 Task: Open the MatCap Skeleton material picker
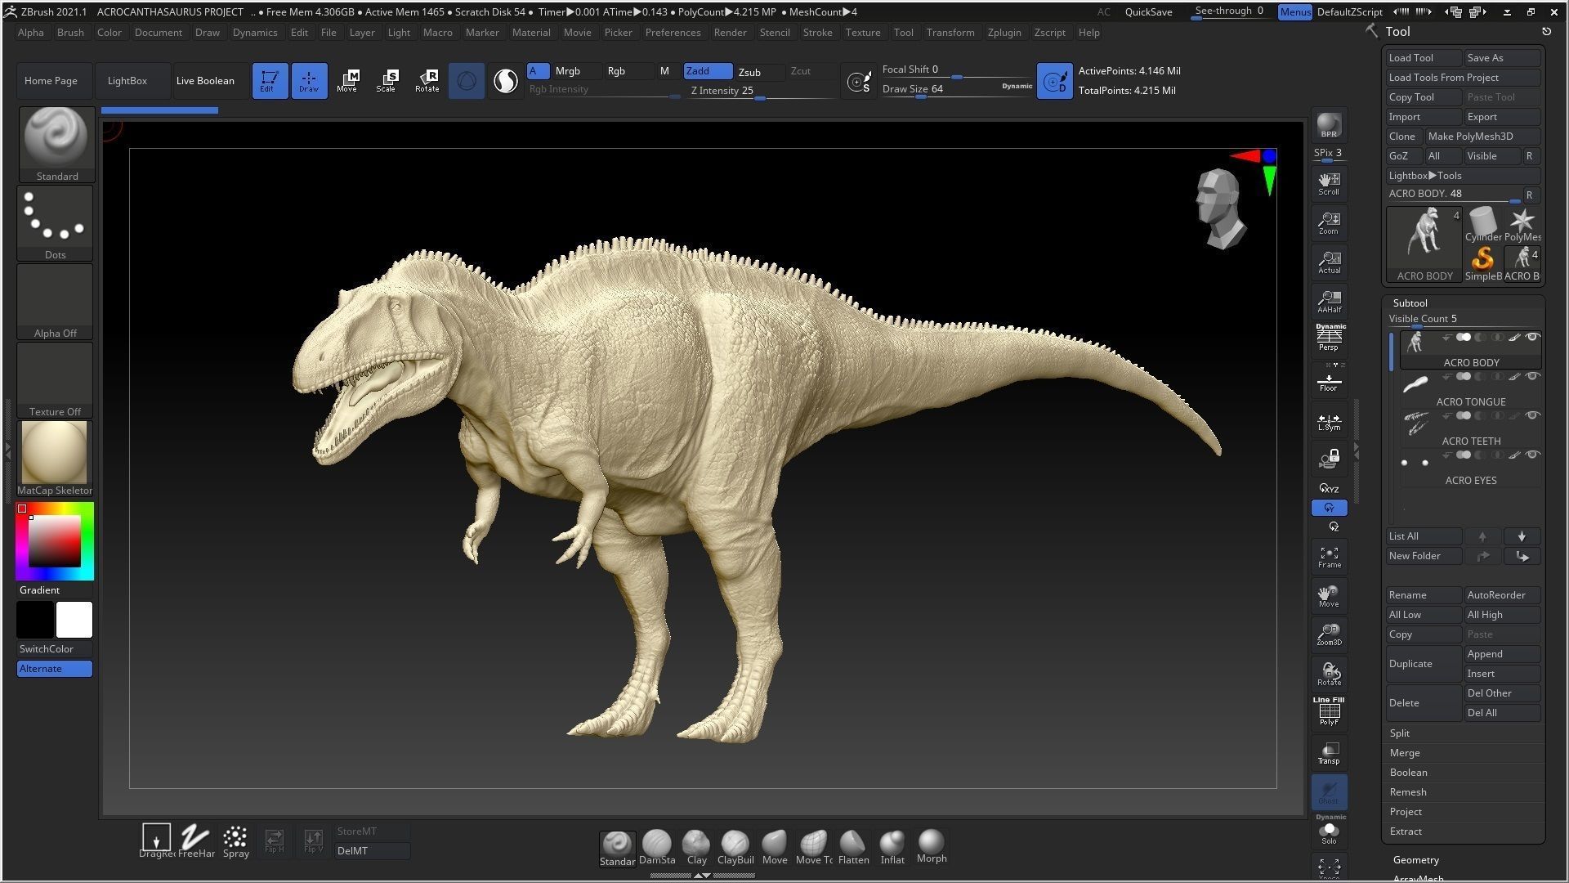55,459
